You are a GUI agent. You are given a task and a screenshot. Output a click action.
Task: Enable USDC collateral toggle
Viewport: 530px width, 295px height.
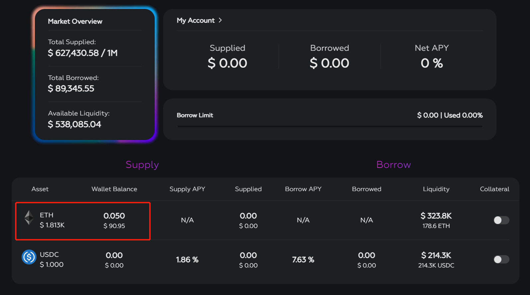tap(501, 259)
